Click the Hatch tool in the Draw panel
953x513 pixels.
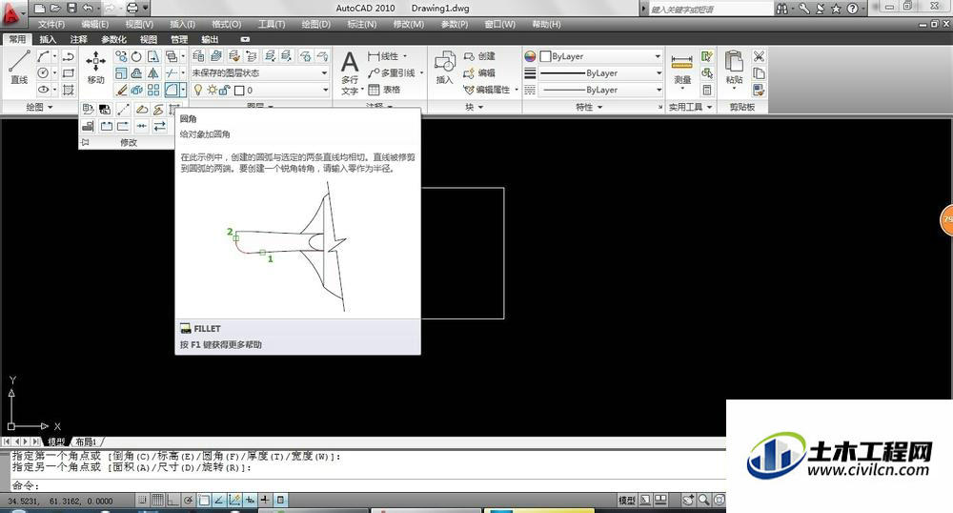(68, 90)
